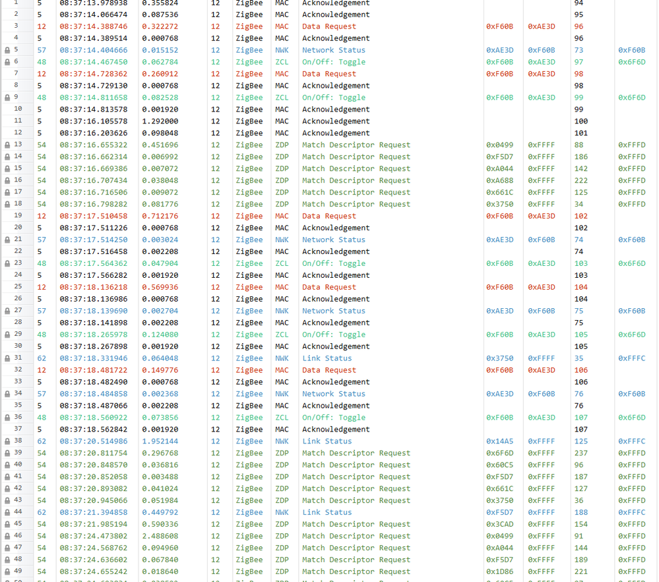Select the time delta 0.149776
Viewport: 659px width, 582px height.
160,370
